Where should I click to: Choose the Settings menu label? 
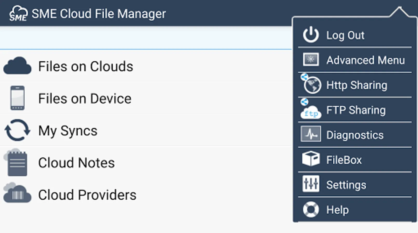click(x=346, y=185)
